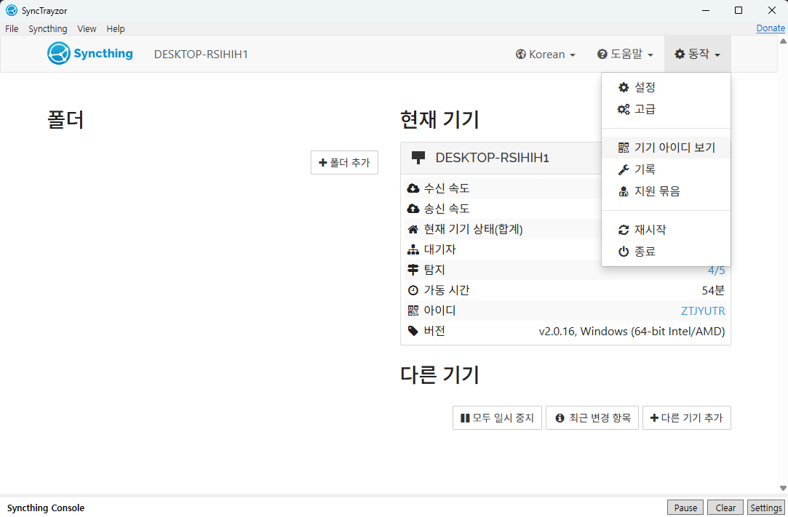Click the Syncthing logo icon
This screenshot has width=788, height=517.
(58, 53)
